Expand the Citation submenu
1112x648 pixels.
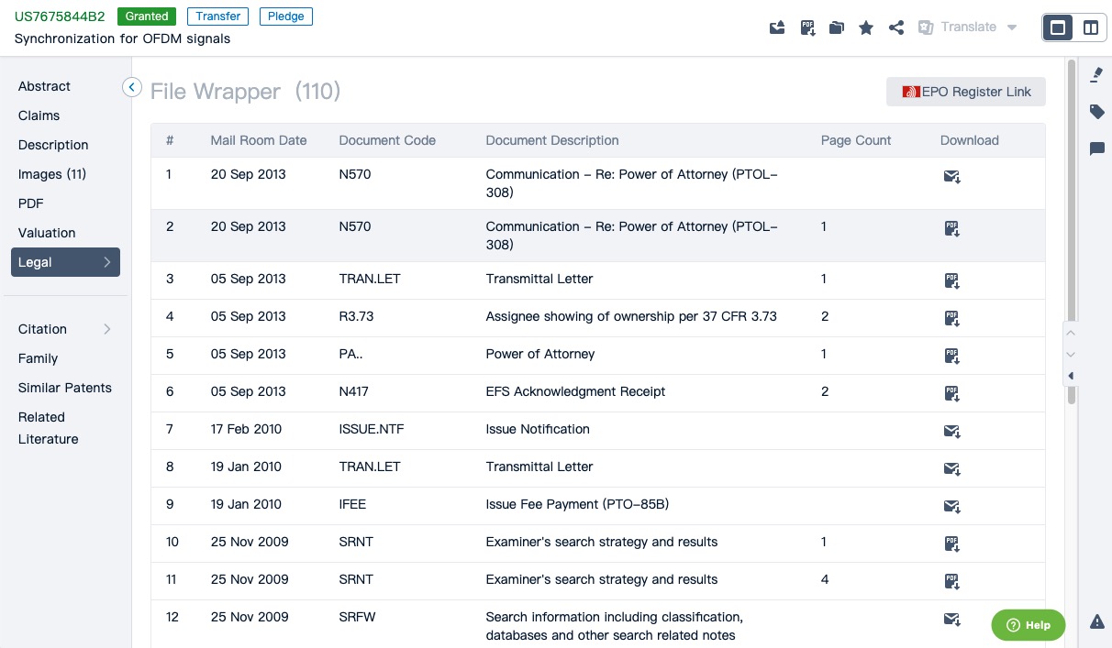coord(106,329)
